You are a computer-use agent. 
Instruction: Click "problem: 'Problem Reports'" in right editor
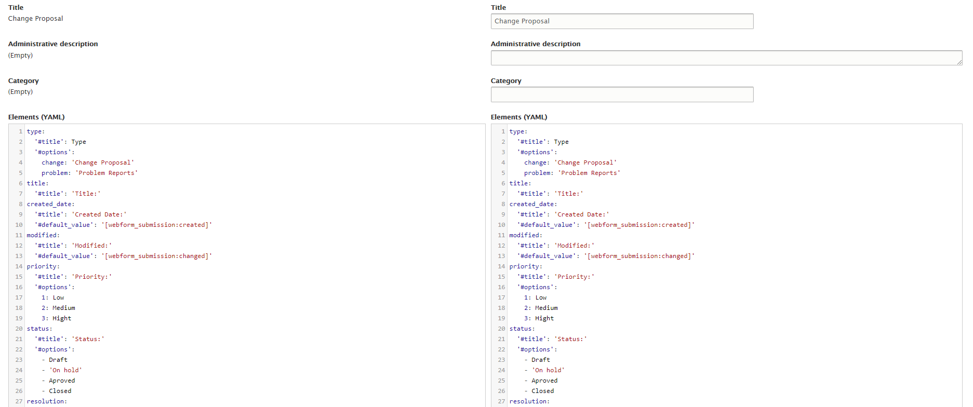(572, 173)
